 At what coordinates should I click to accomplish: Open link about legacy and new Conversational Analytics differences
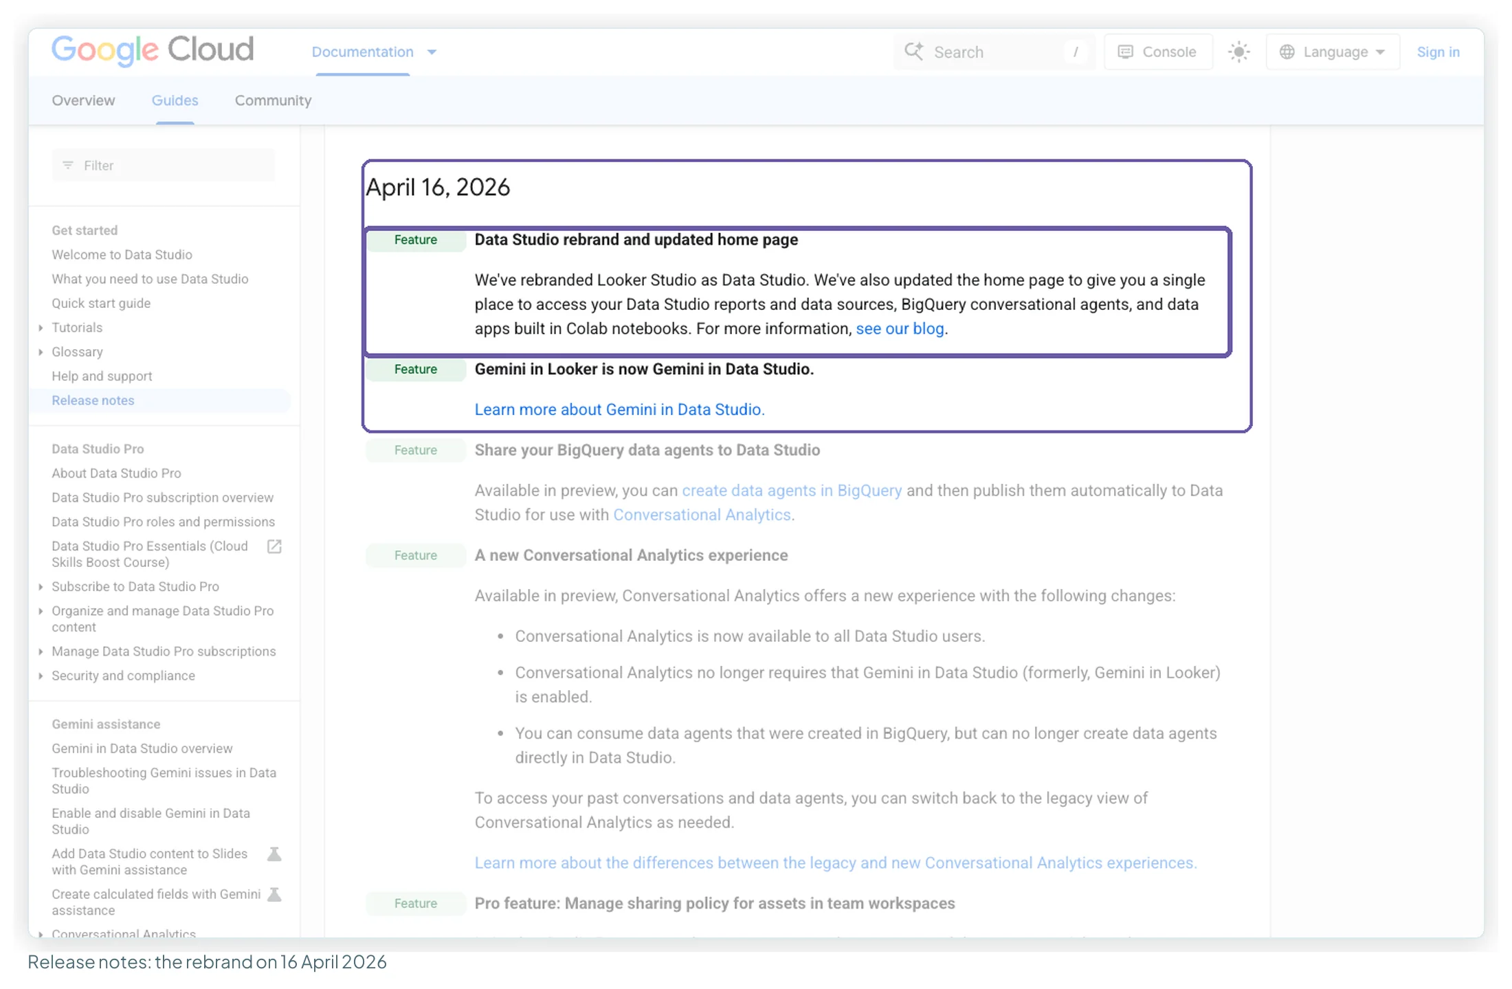click(x=836, y=863)
